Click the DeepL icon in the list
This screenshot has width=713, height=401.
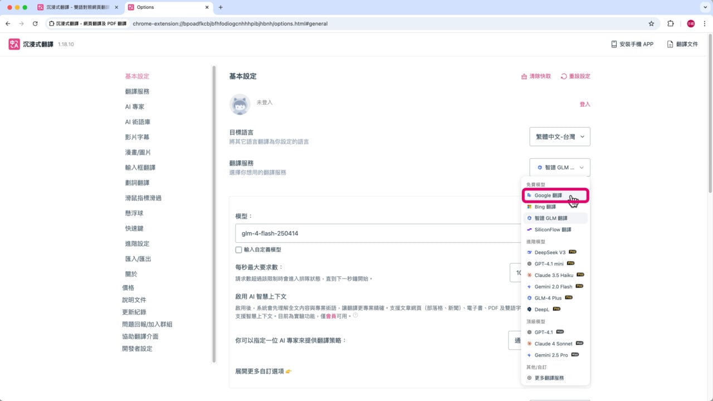pos(529,309)
